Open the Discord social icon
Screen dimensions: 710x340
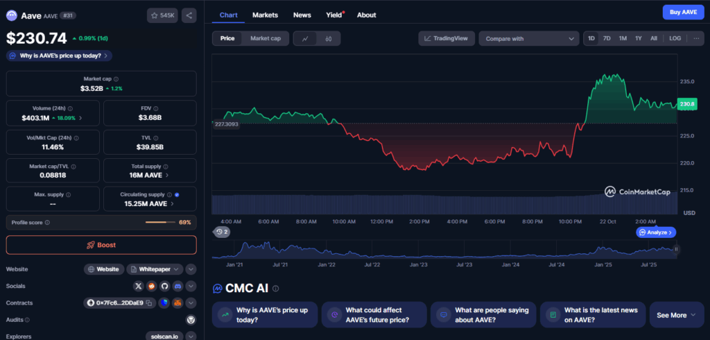[x=177, y=286]
